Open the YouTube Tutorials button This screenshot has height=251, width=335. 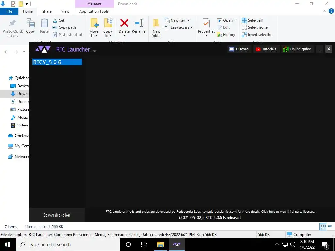tap(266, 49)
